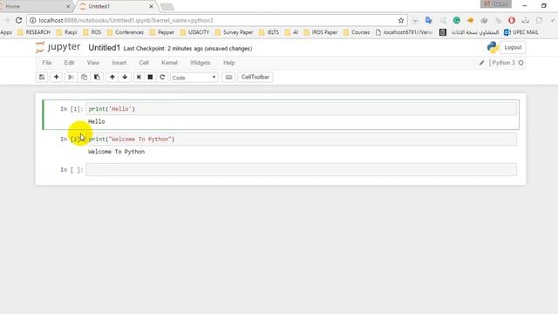
Task: Save the notebook with the floppy disk icon
Action: tap(42, 78)
